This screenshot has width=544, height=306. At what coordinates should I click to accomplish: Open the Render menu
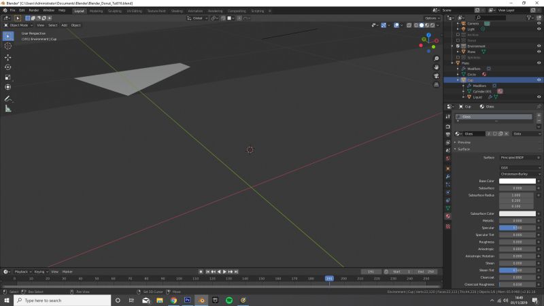point(33,10)
